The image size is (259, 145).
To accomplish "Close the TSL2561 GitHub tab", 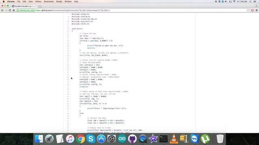I will click(35, 6).
